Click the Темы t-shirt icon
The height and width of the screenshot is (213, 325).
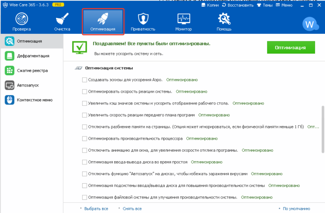pyautogui.click(x=259, y=5)
